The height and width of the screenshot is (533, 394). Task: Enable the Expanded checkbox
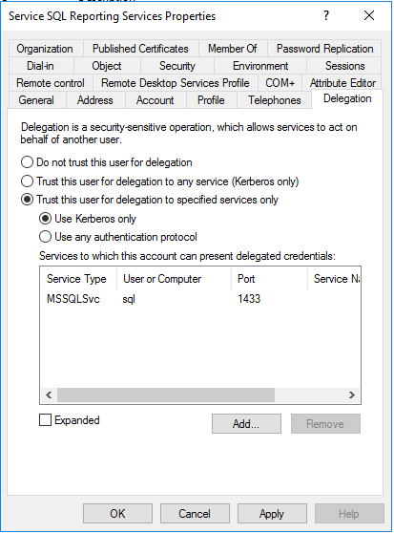click(45, 420)
